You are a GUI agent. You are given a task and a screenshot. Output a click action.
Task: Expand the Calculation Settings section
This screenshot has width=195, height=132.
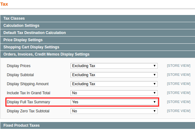21,26
